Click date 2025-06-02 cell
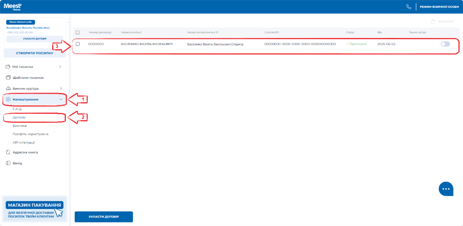The width and height of the screenshot is (463, 226). click(386, 44)
